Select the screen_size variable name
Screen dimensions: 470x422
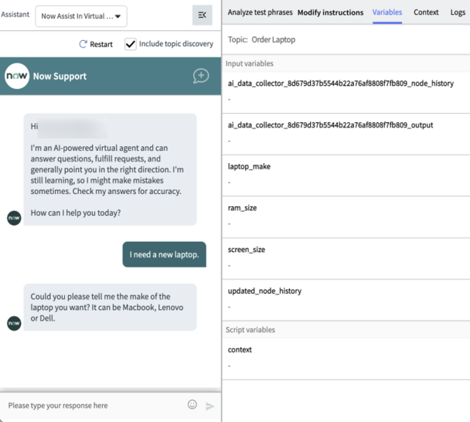pyautogui.click(x=247, y=250)
